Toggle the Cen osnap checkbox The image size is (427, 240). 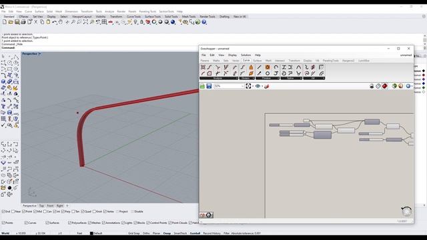pos(45,211)
